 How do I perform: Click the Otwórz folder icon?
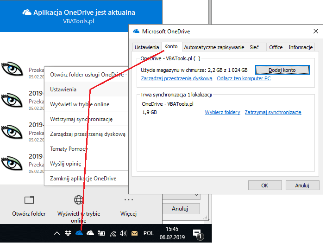pos(29,200)
